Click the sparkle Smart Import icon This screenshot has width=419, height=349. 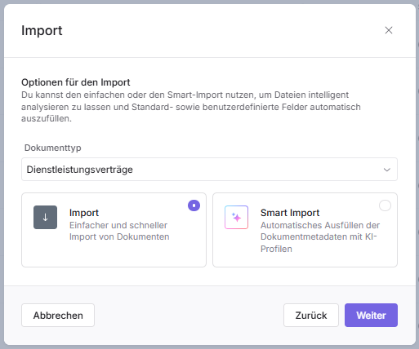tap(236, 217)
